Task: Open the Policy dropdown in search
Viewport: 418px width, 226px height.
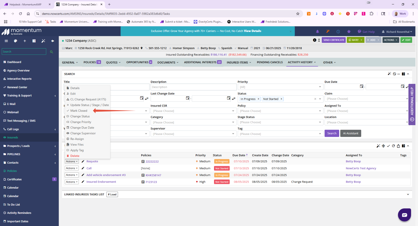Action: pyautogui.click(x=281, y=111)
